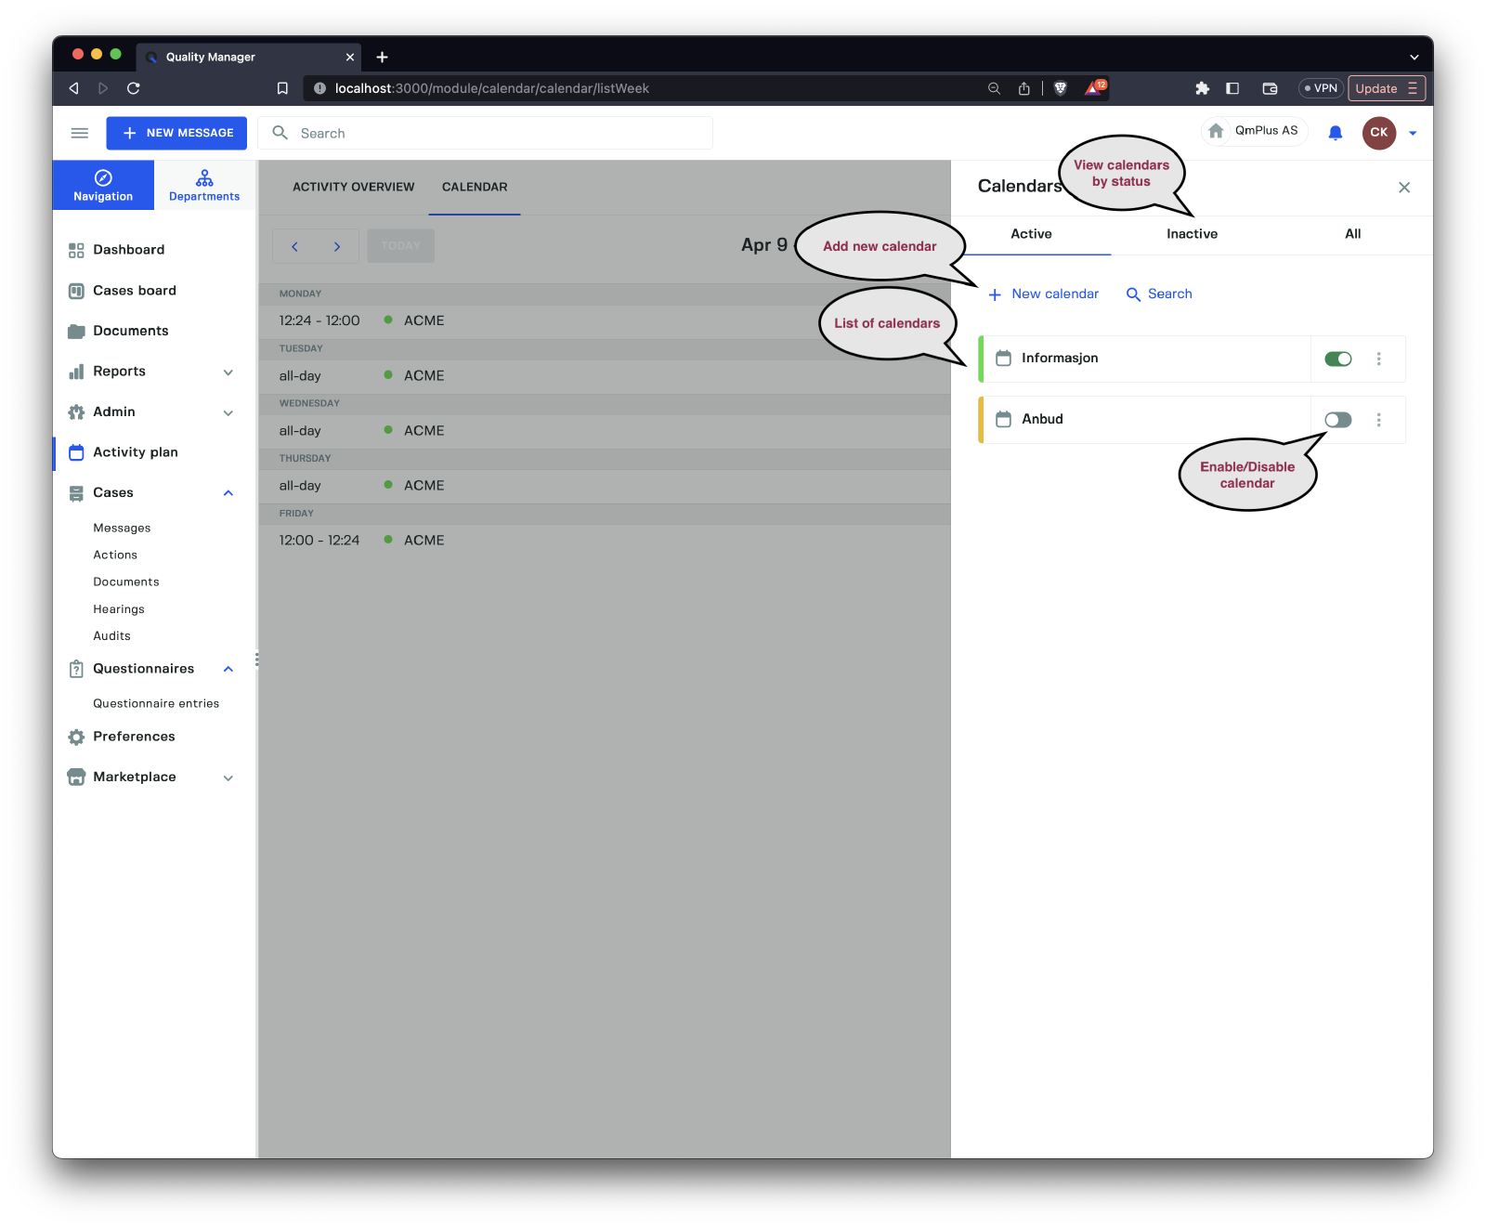Disable the Informasjon calendar toggle
Viewport: 1486px width, 1228px height.
click(x=1337, y=359)
